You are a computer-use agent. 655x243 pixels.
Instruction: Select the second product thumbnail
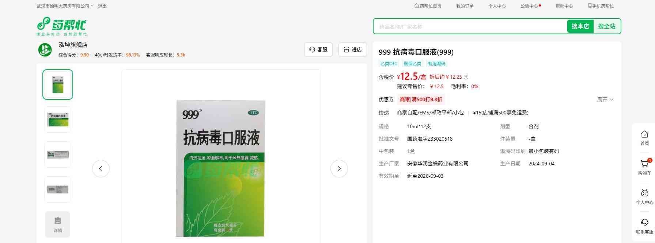pyautogui.click(x=58, y=119)
